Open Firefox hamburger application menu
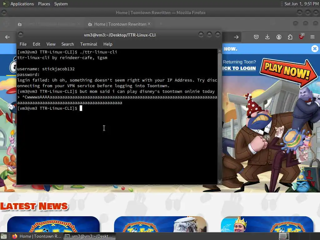320x240 pixels. coord(312,37)
